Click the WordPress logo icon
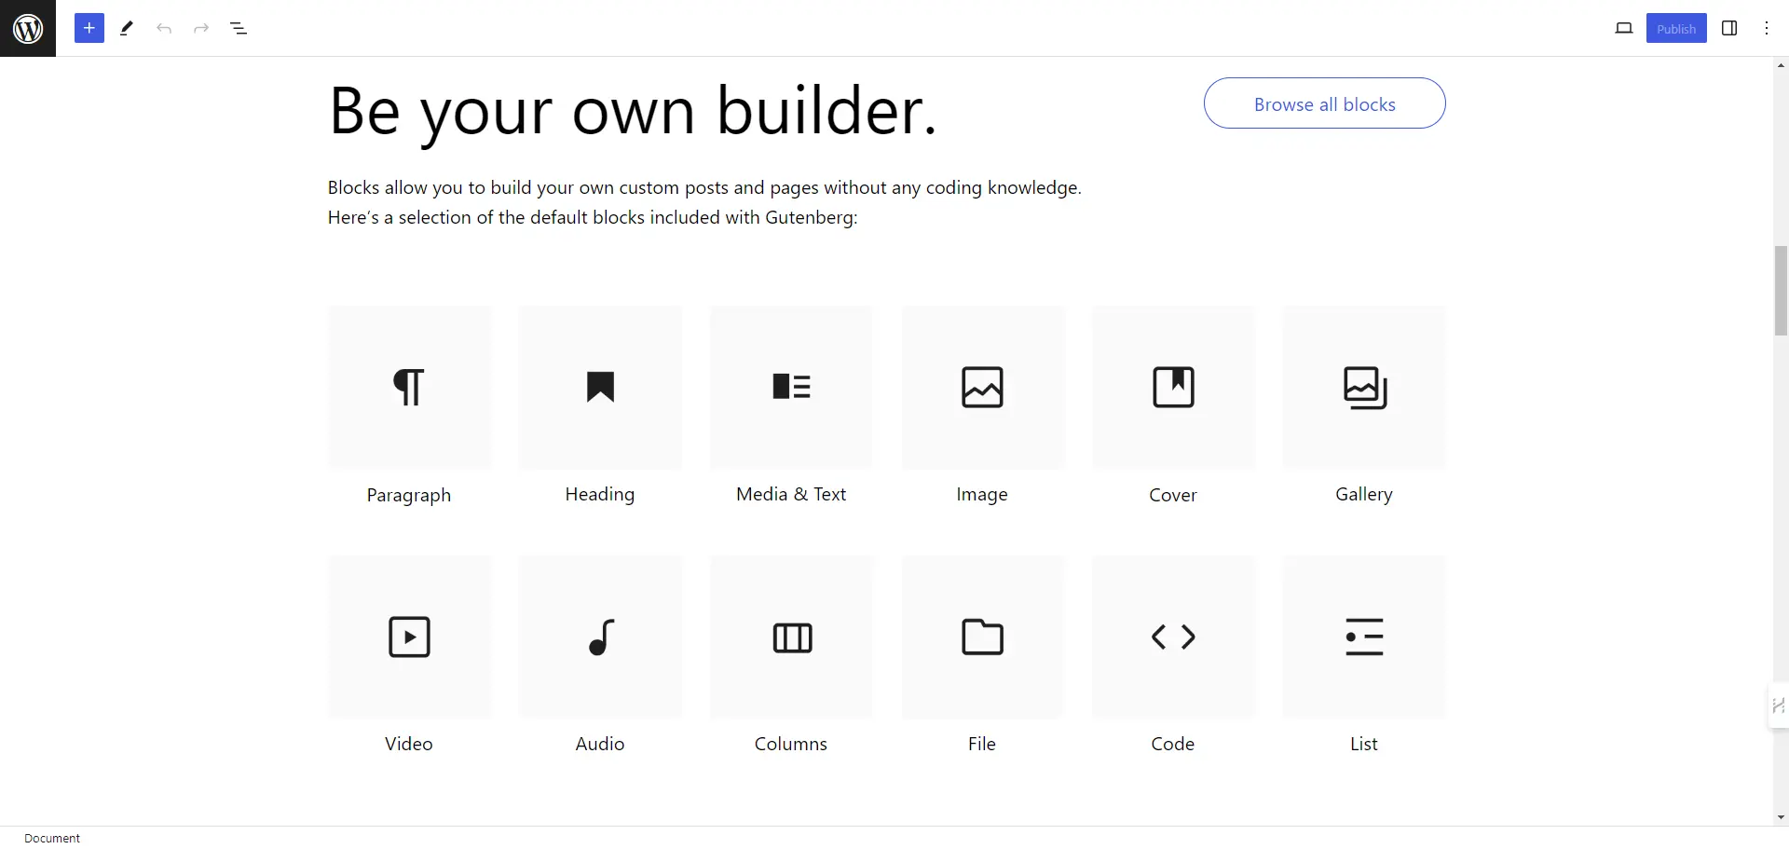Viewport: 1789px width, 849px height. pyautogui.click(x=28, y=28)
